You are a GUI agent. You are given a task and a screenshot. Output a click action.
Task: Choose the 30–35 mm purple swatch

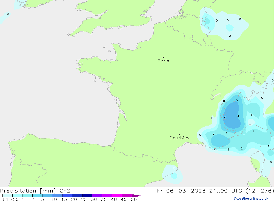(97, 196)
